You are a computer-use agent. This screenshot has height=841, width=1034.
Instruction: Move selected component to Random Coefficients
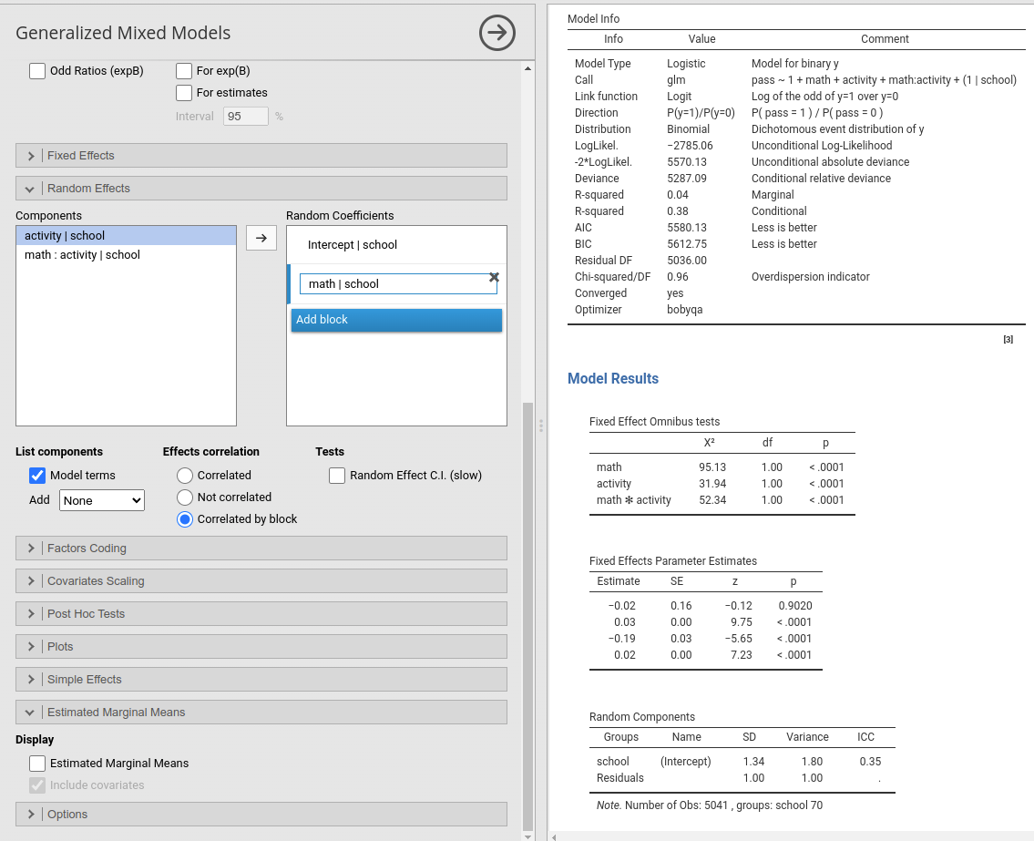[261, 237]
